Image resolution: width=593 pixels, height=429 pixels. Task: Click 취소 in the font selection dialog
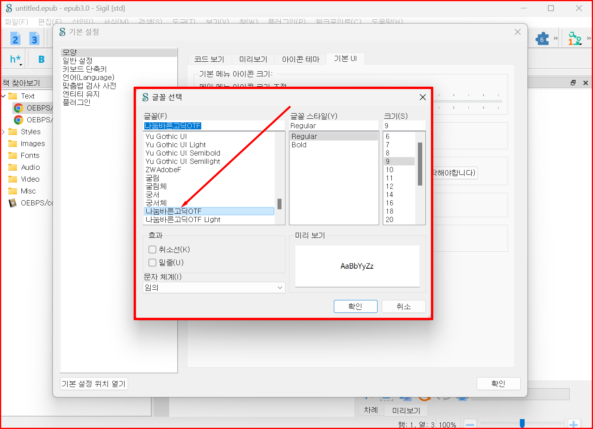tap(404, 306)
